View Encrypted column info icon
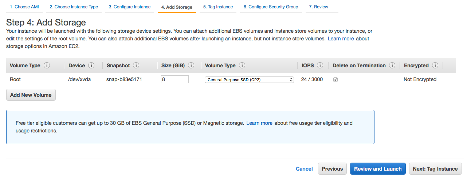The image size is (467, 179). click(435, 65)
